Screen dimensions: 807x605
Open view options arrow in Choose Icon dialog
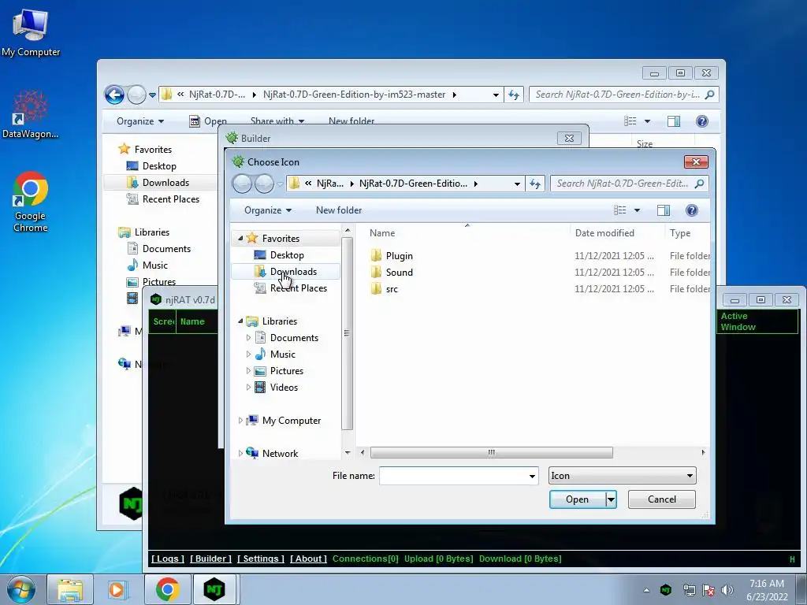tap(637, 210)
